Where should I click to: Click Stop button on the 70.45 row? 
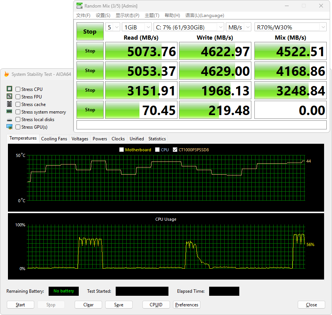tap(90, 110)
